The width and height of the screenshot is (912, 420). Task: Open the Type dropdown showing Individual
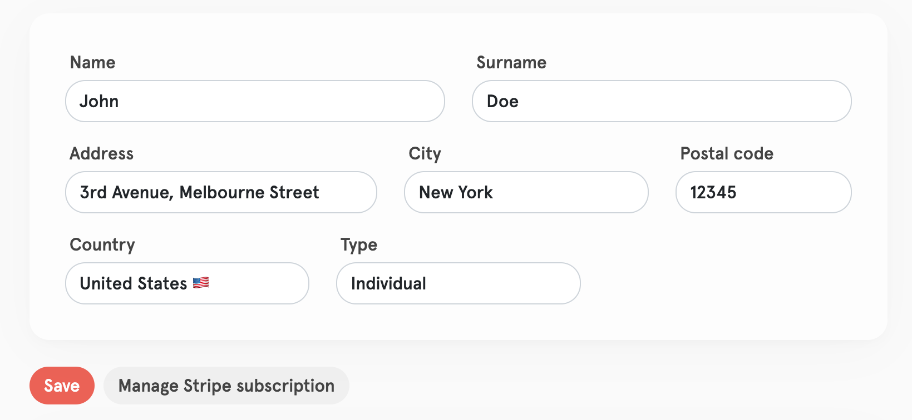point(459,283)
